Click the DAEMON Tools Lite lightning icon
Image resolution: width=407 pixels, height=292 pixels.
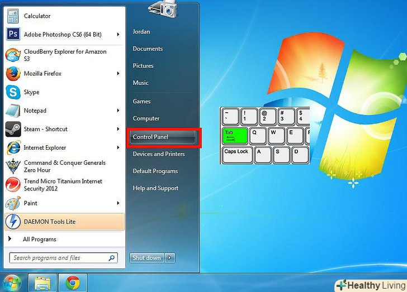pyautogui.click(x=13, y=222)
